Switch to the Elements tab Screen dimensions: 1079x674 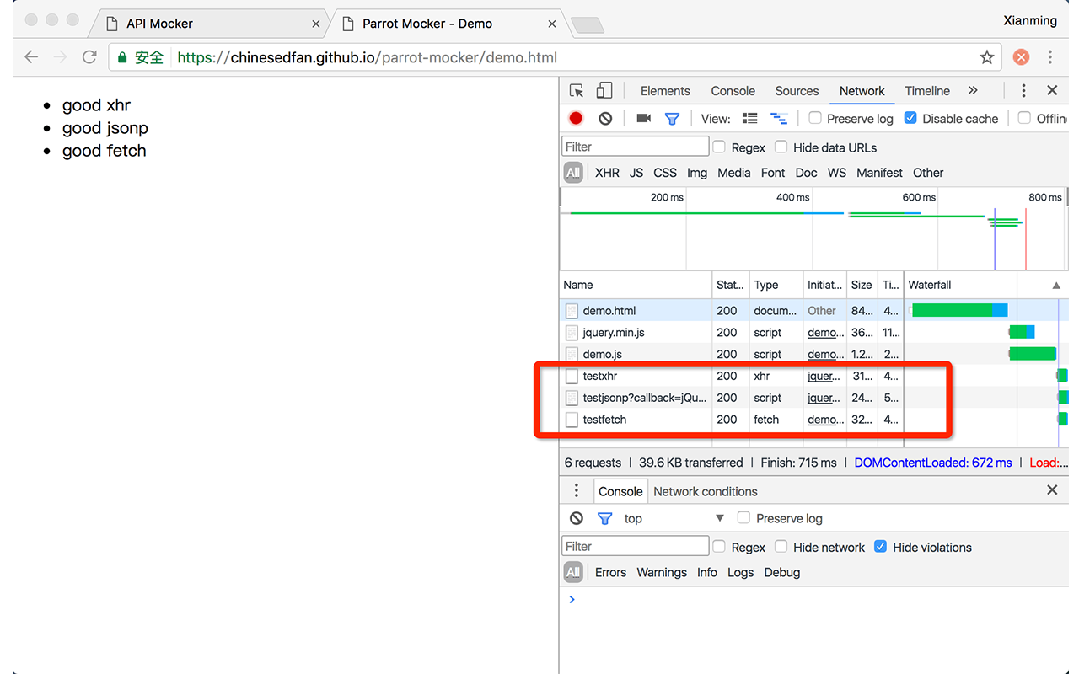[665, 91]
